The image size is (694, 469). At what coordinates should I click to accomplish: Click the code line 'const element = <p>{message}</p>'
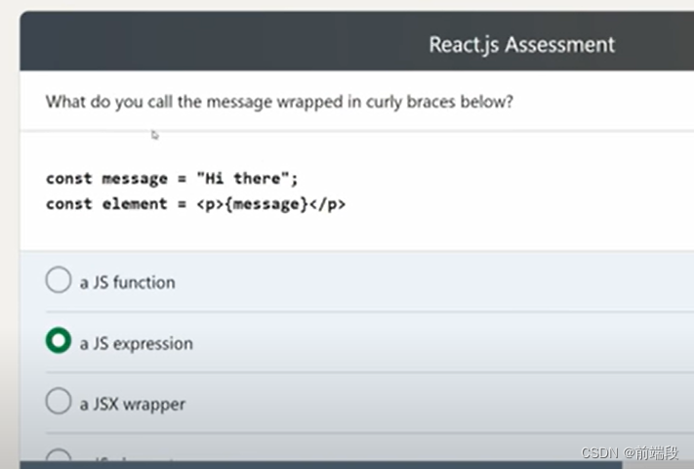pyautogui.click(x=195, y=204)
